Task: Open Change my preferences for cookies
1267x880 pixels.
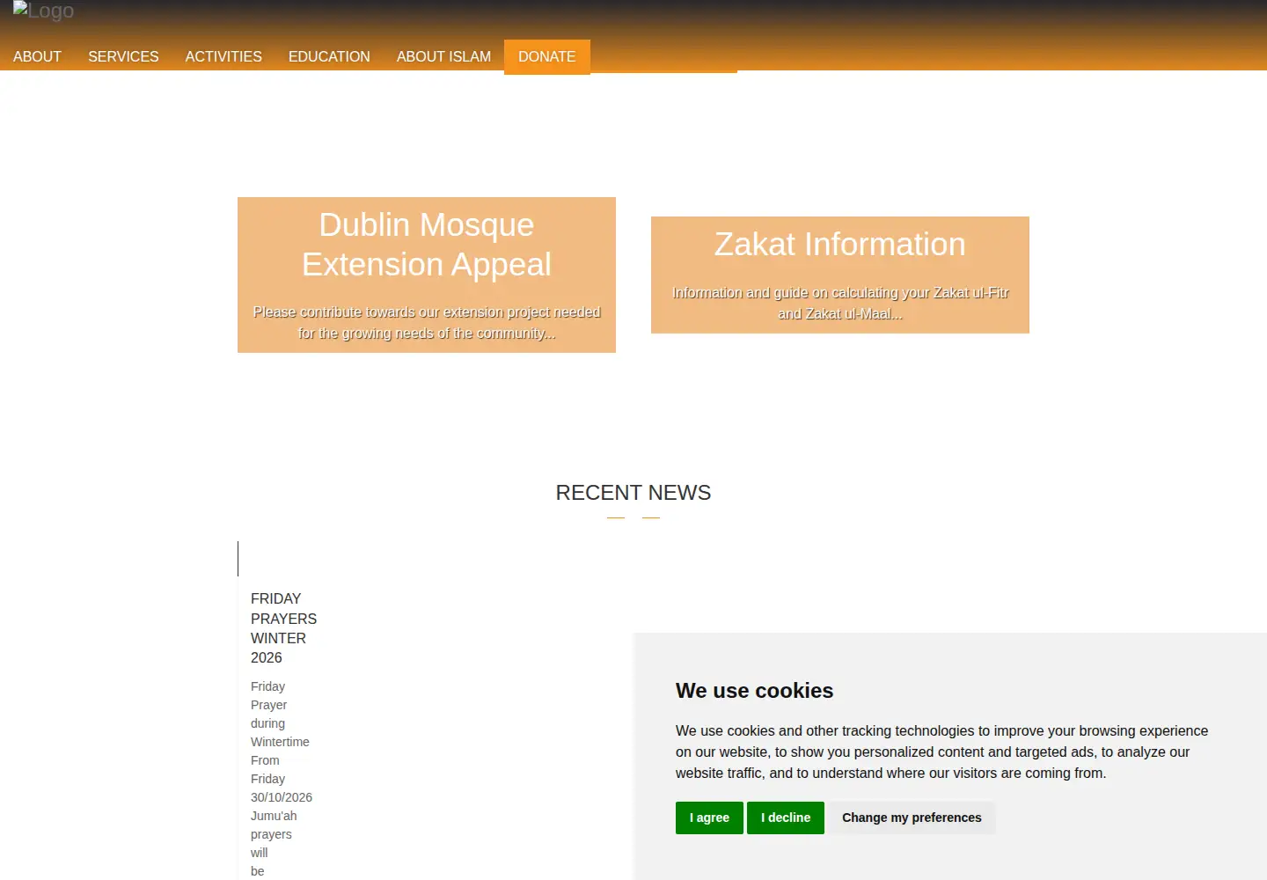Action: 912,818
